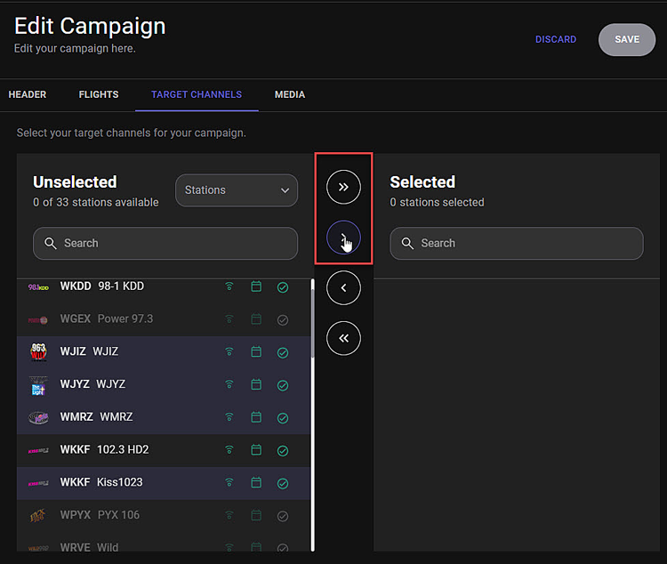
Task: Switch to the HEADER tab
Action: pyautogui.click(x=28, y=94)
